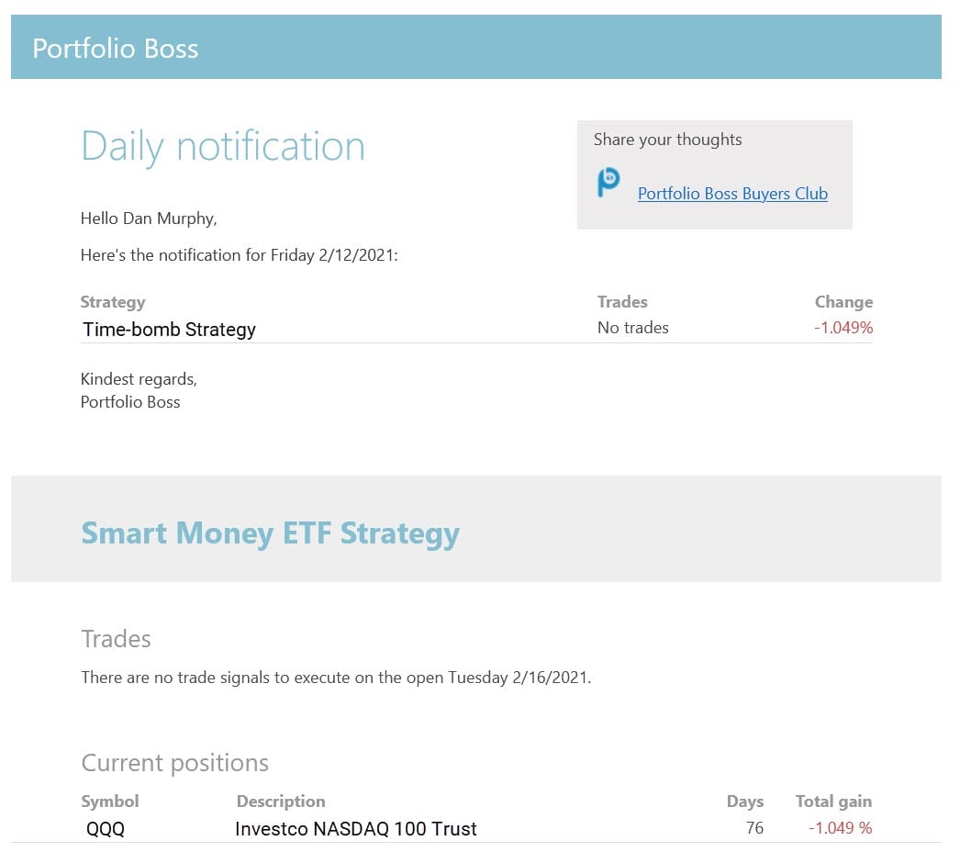Select the Time-bomb Strategy entry
Viewport: 971px width, 852px height.
point(169,329)
